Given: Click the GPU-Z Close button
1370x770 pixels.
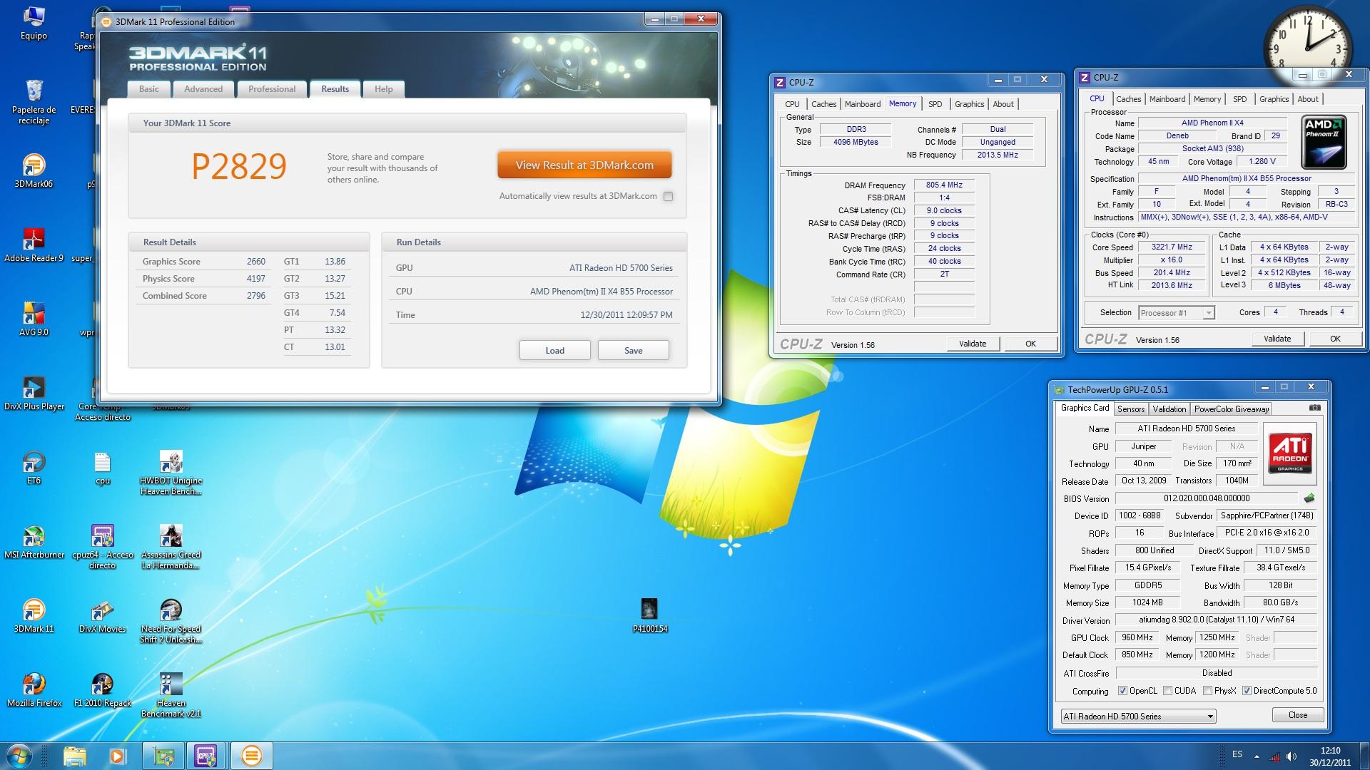Looking at the screenshot, I should pos(1297,715).
